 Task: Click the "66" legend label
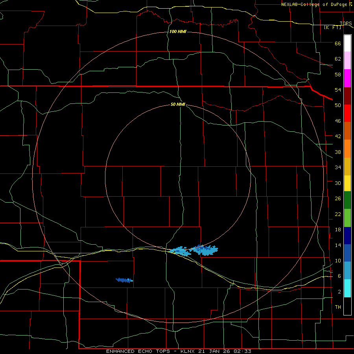(x=338, y=43)
